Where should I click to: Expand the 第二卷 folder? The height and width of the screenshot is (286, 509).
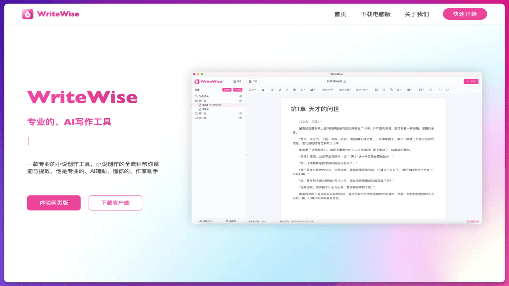(218, 113)
